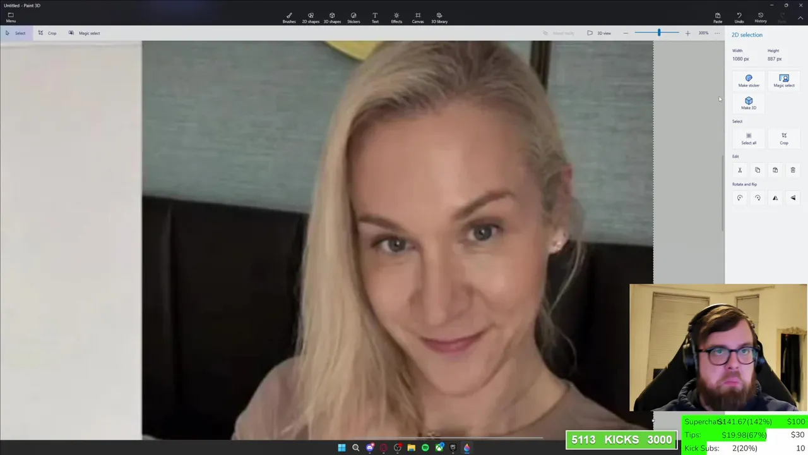Copy the selection using the copy icon
The width and height of the screenshot is (808, 455).
[x=757, y=170]
